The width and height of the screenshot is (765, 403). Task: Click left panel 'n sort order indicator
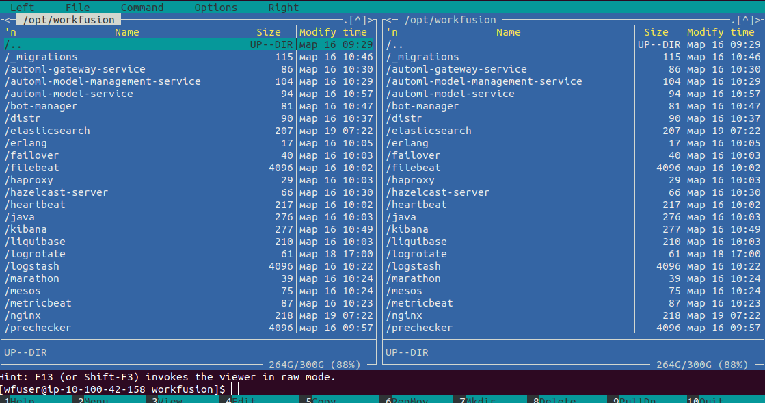(x=10, y=32)
